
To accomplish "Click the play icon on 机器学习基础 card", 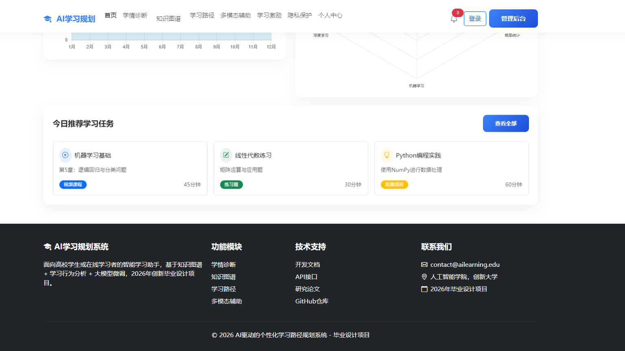I will pos(64,155).
